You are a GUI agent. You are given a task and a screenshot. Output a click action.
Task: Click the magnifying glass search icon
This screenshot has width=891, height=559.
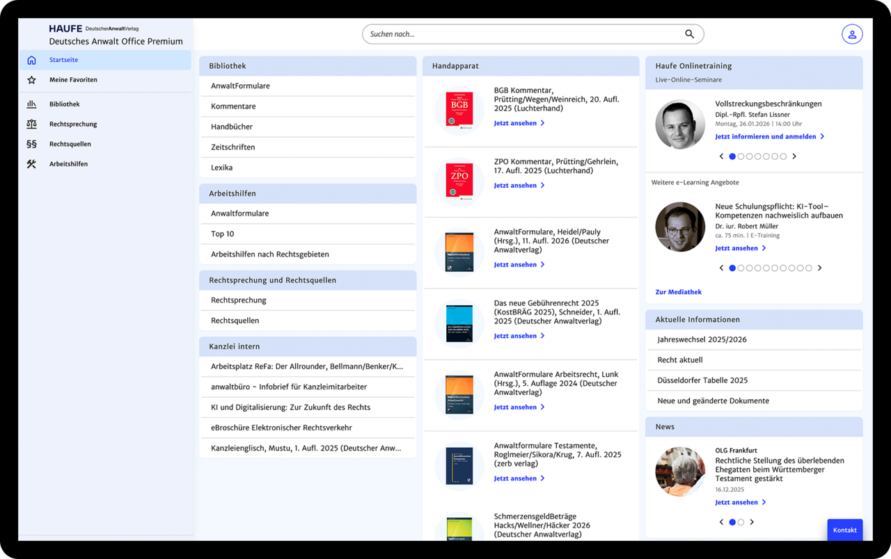[689, 34]
